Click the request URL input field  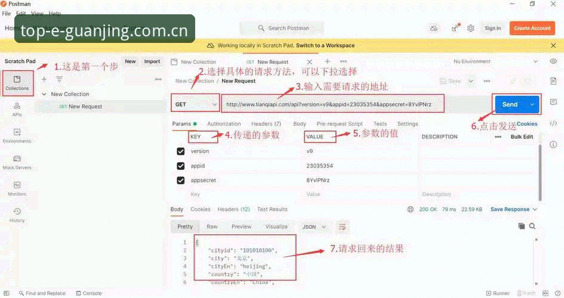pyautogui.click(x=332, y=104)
